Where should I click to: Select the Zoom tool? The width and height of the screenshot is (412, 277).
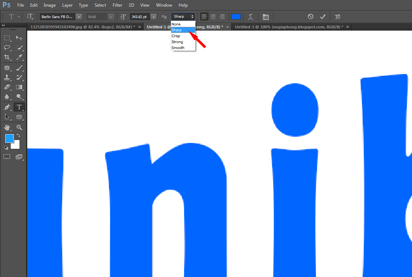pos(19,127)
